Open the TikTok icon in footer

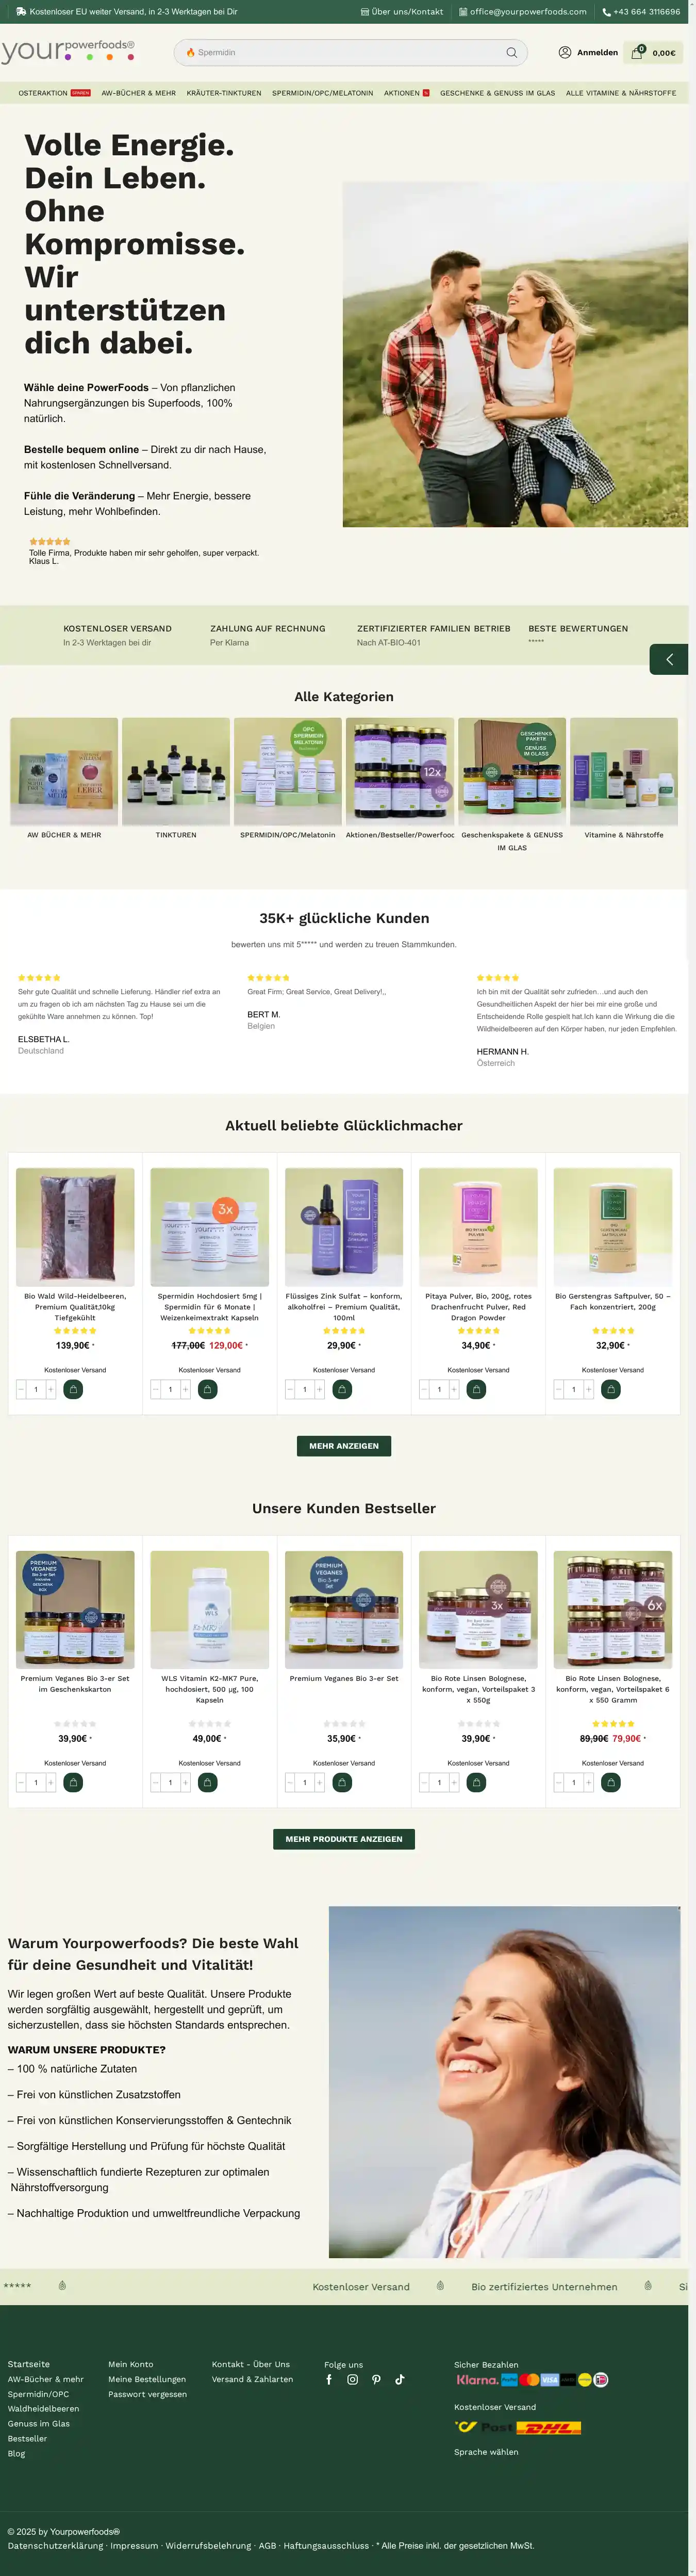[399, 2379]
